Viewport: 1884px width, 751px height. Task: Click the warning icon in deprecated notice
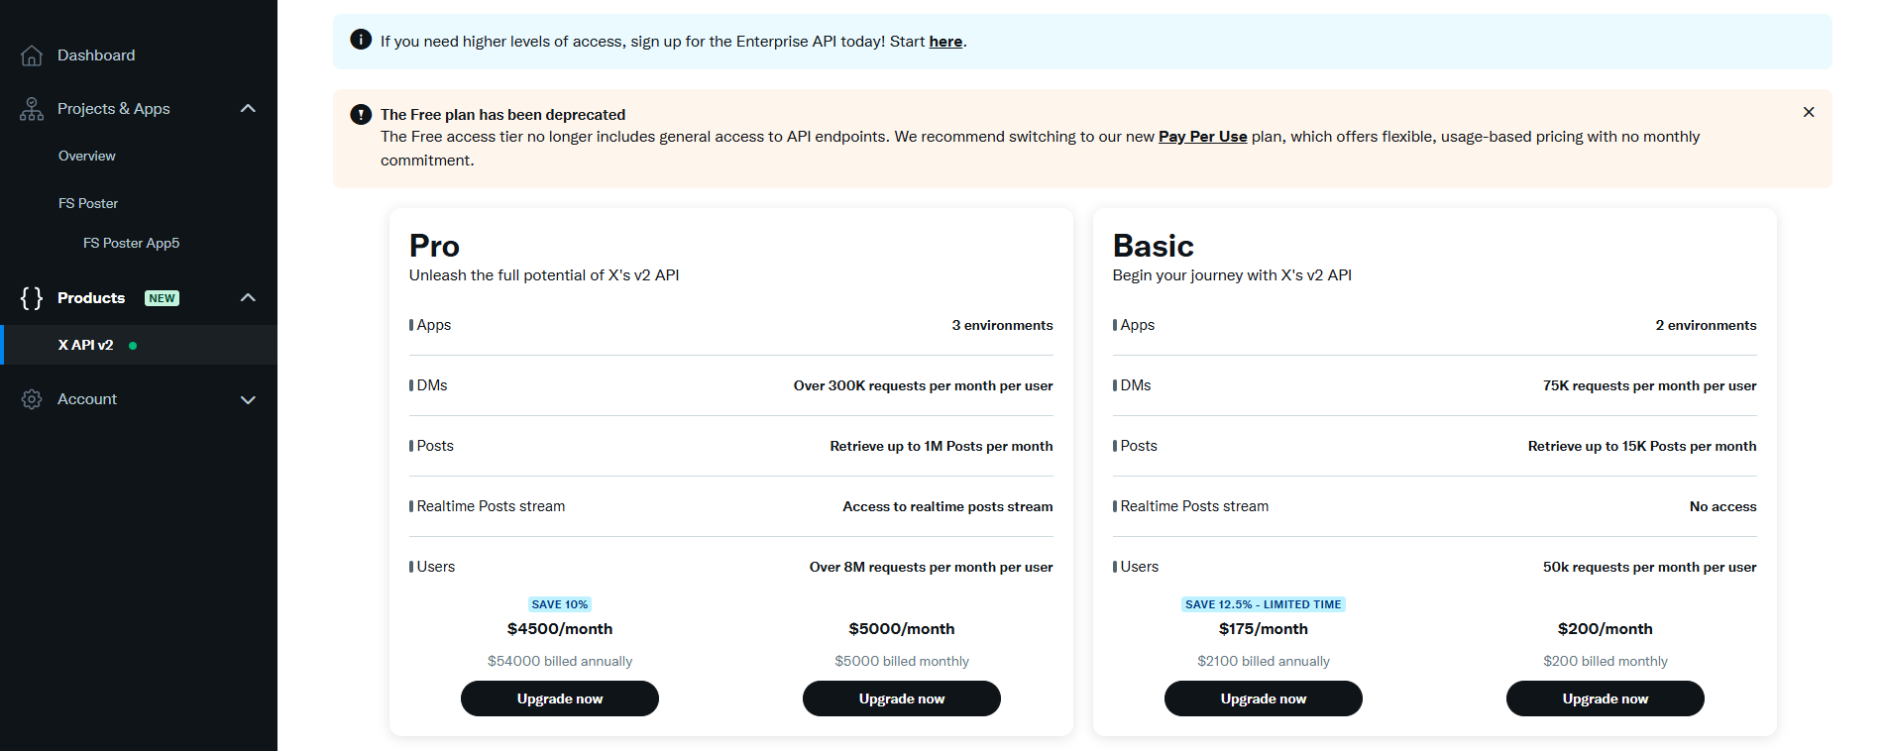(x=361, y=114)
